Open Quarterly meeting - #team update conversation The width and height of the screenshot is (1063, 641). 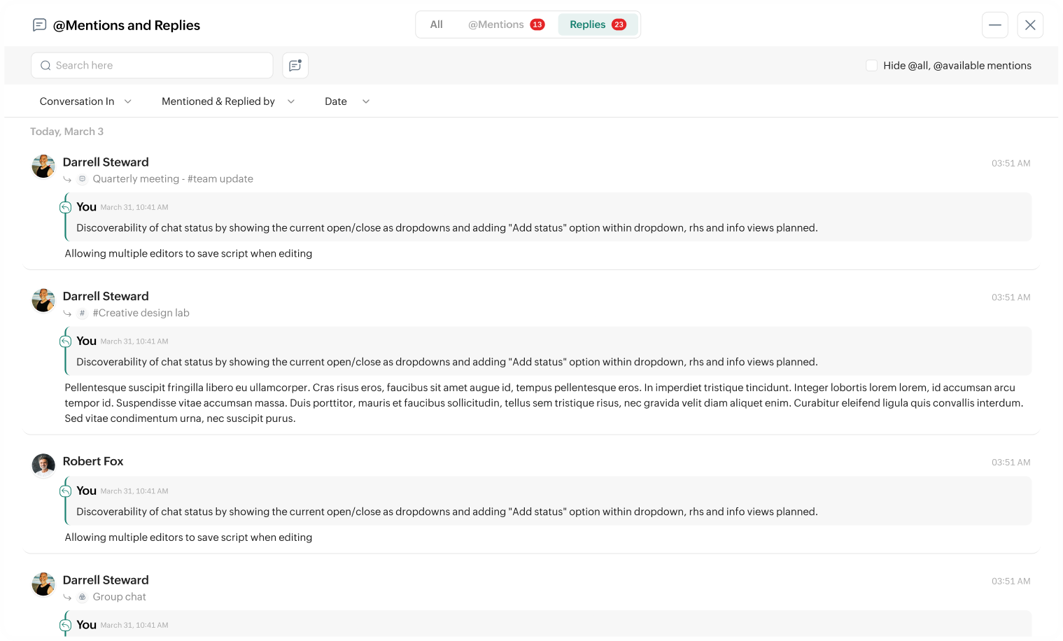click(x=173, y=179)
